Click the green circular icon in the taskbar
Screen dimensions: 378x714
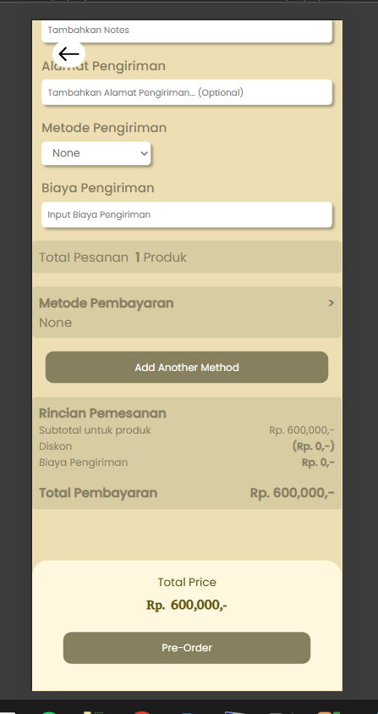49,711
